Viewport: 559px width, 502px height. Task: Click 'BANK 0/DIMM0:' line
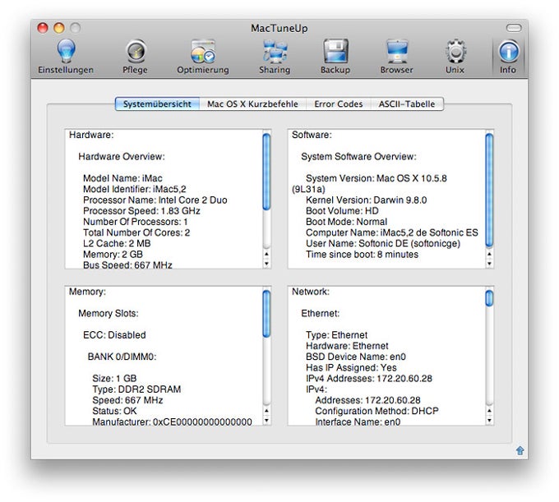tap(122, 357)
